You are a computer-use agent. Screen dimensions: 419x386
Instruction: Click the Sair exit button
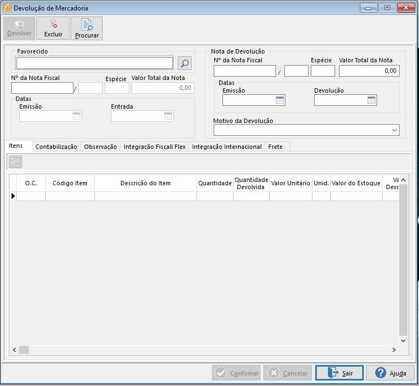click(x=340, y=373)
